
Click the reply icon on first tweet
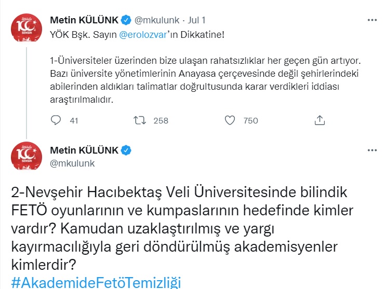(x=57, y=120)
